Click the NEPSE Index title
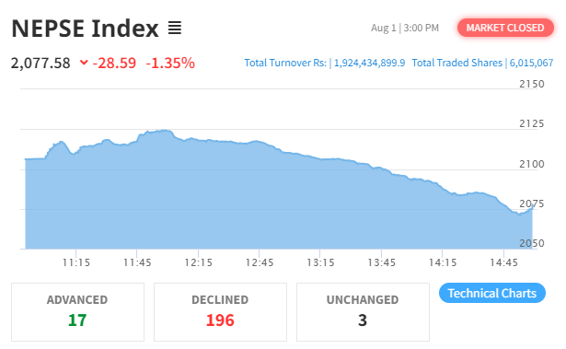The image size is (566, 349). [x=86, y=29]
